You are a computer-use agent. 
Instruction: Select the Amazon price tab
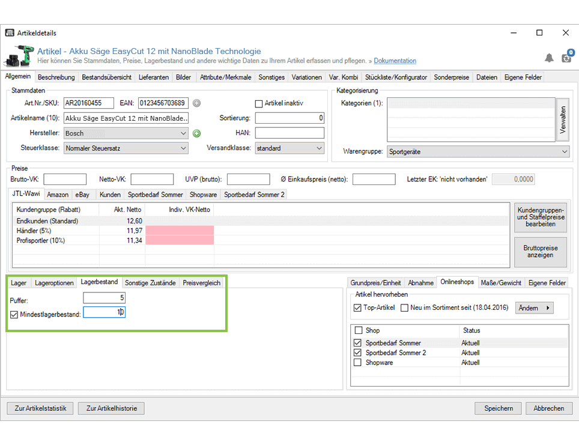pyautogui.click(x=58, y=195)
